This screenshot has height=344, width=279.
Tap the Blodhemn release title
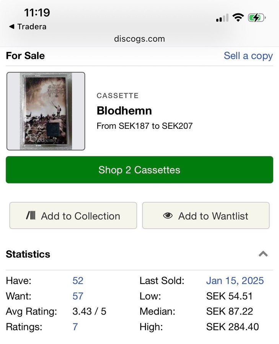click(x=124, y=111)
